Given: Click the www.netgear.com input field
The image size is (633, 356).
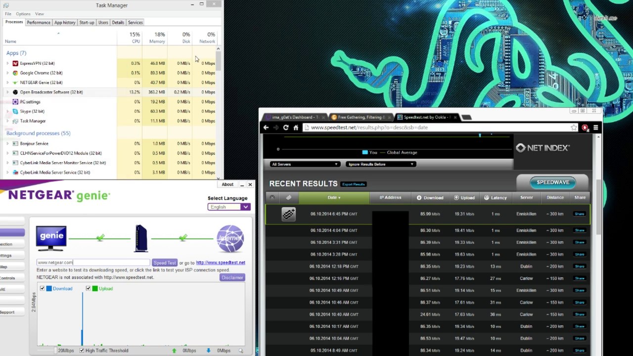Looking at the screenshot, I should point(93,263).
